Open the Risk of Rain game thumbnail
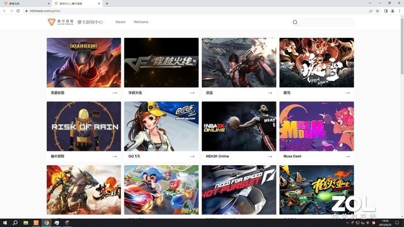 tap(84, 126)
